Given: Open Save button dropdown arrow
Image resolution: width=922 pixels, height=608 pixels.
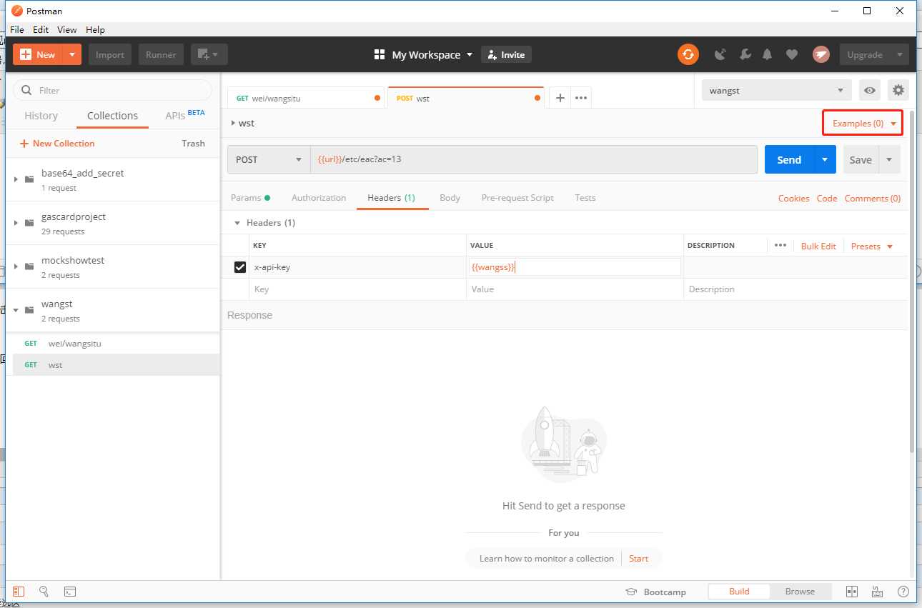Looking at the screenshot, I should point(889,159).
